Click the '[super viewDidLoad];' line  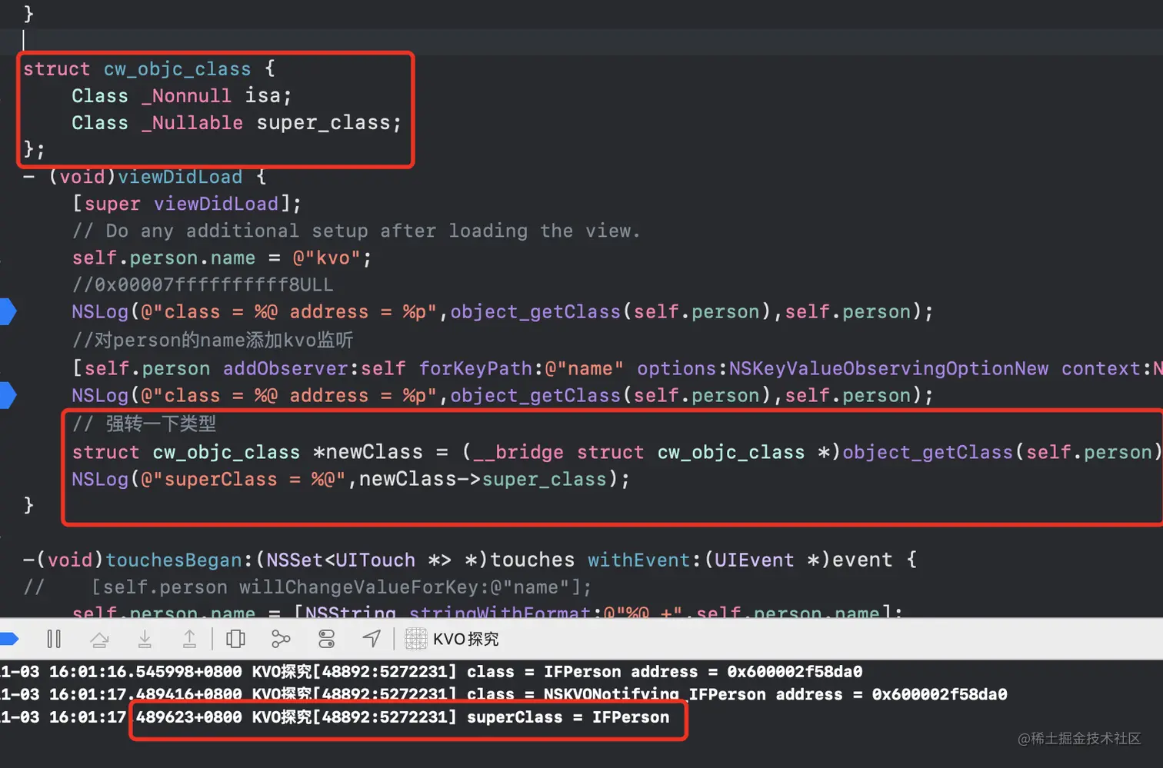point(187,204)
